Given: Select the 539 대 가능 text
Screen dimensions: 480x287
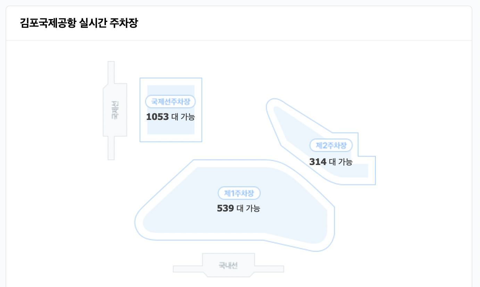Looking at the screenshot, I should tap(239, 208).
